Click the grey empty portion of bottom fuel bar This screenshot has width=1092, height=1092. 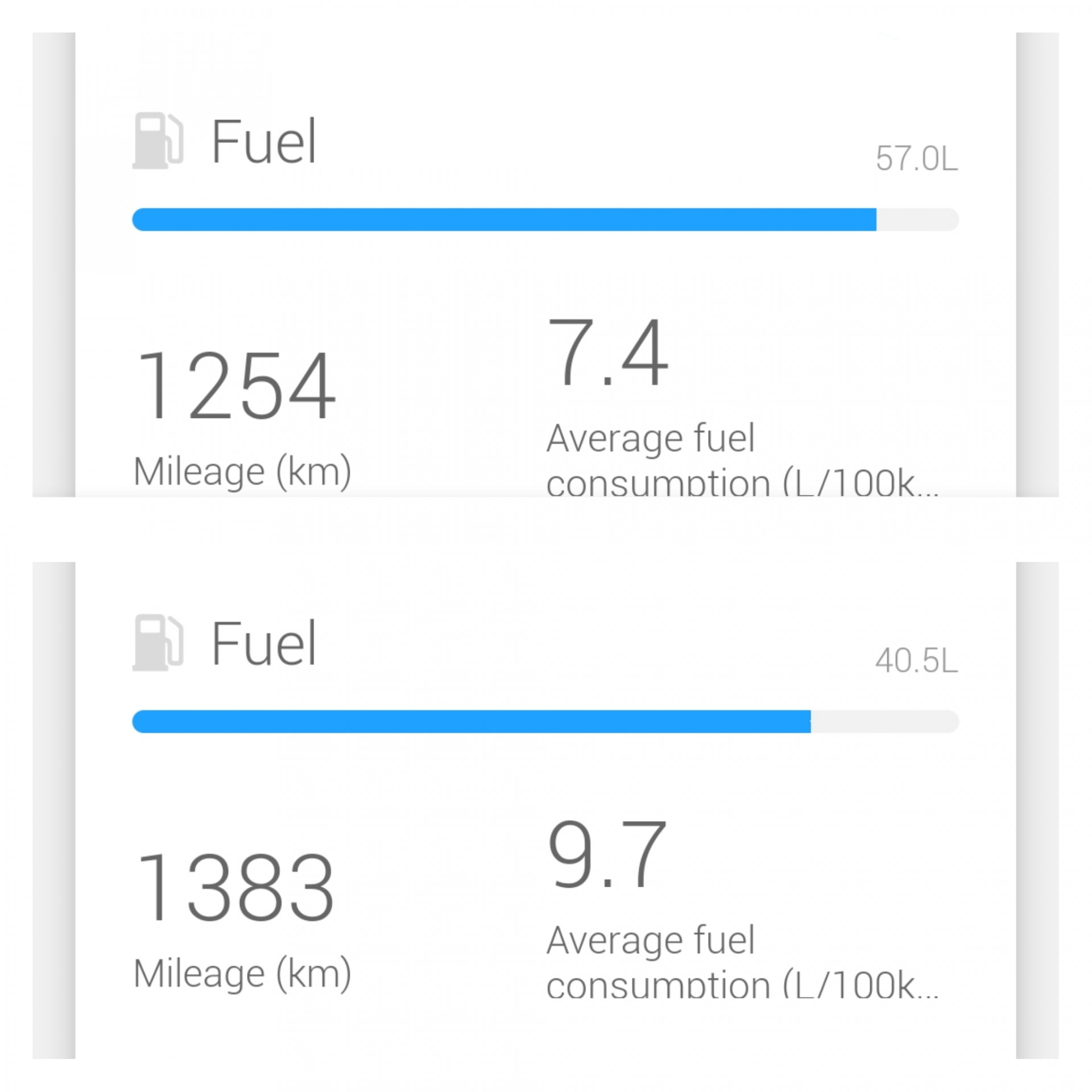click(885, 721)
